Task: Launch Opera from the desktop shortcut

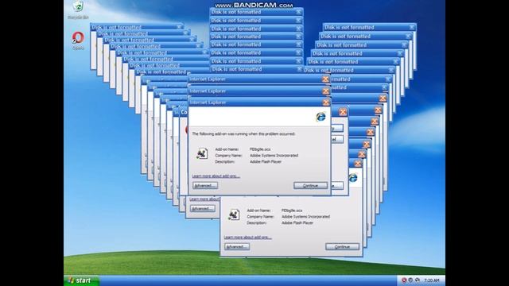Action: (78, 41)
